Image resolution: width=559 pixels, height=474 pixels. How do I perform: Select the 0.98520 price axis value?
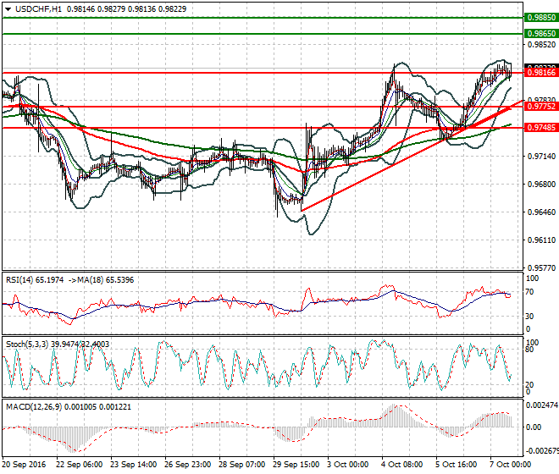[541, 45]
